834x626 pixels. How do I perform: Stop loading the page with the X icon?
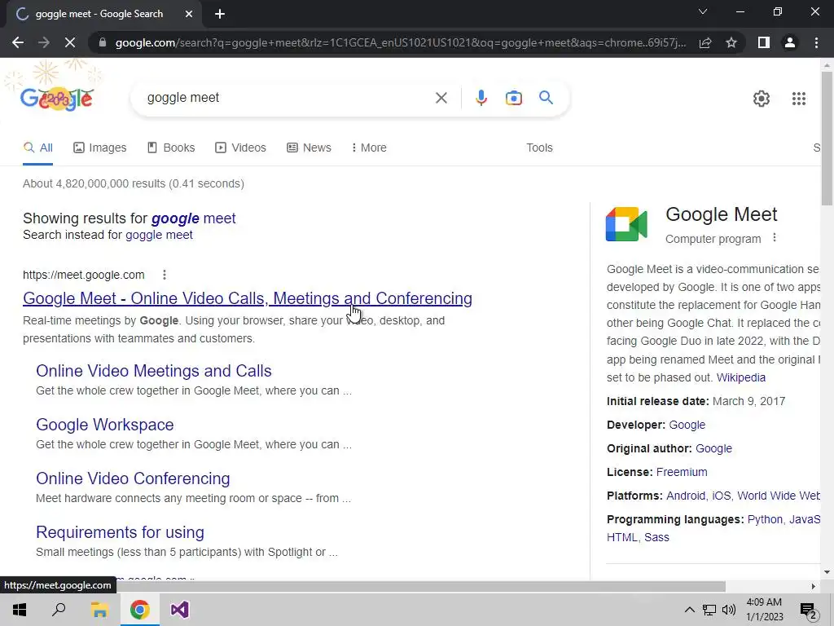coord(70,42)
